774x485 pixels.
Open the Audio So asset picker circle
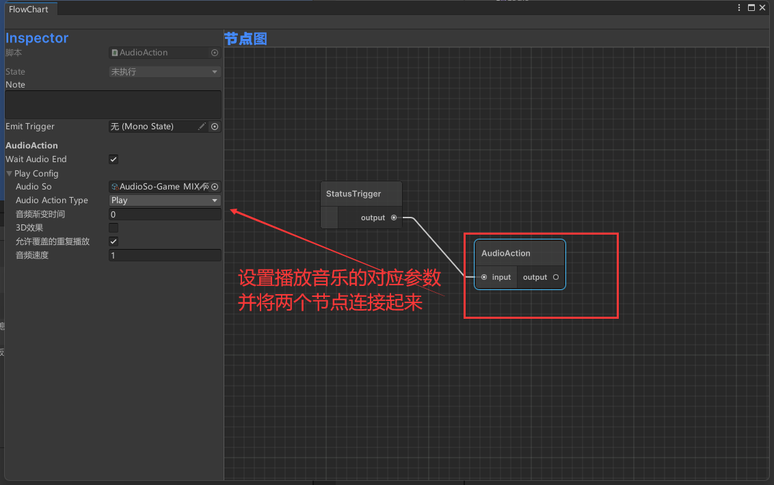point(214,186)
